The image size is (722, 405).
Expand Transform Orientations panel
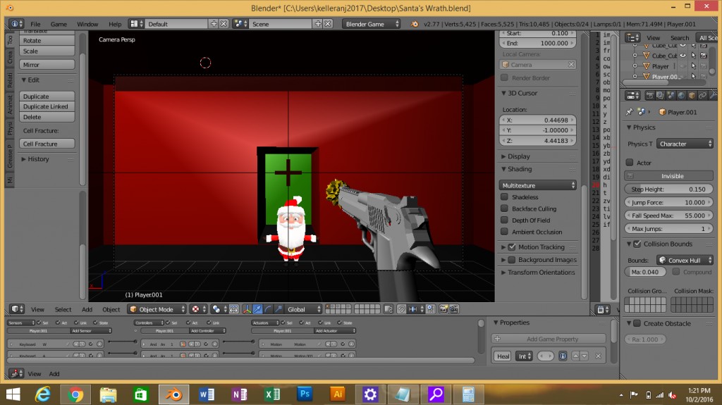coord(538,273)
